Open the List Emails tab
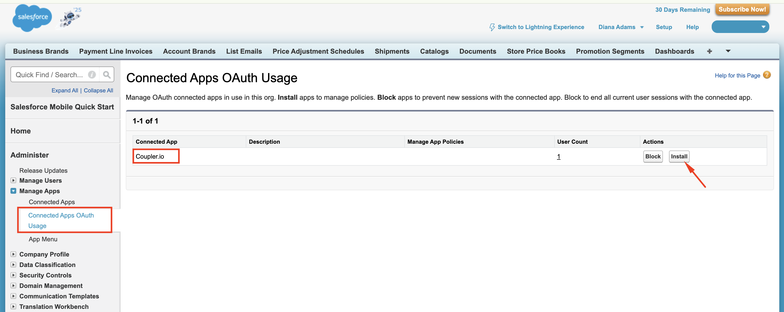 [x=244, y=51]
